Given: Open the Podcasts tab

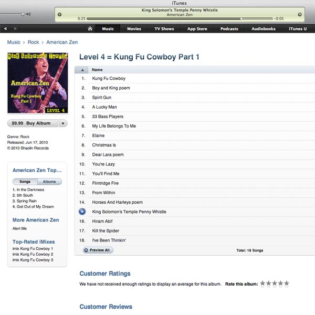Looking at the screenshot, I should (229, 29).
